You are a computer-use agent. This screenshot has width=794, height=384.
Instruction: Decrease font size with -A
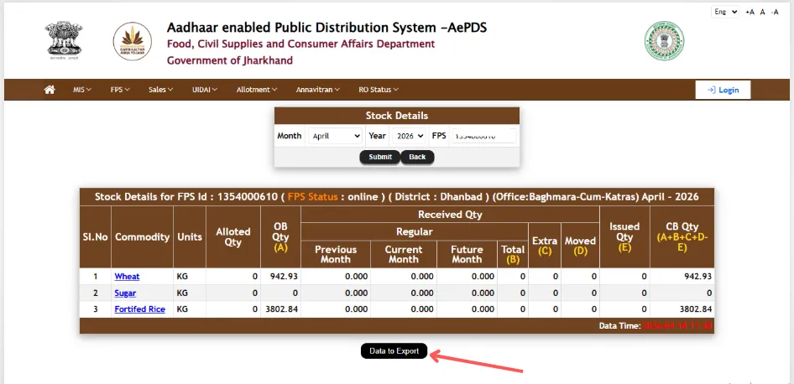pos(775,12)
